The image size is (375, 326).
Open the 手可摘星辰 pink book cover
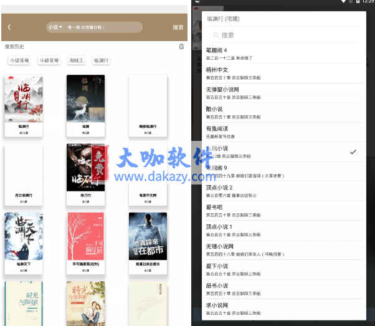coord(85,236)
